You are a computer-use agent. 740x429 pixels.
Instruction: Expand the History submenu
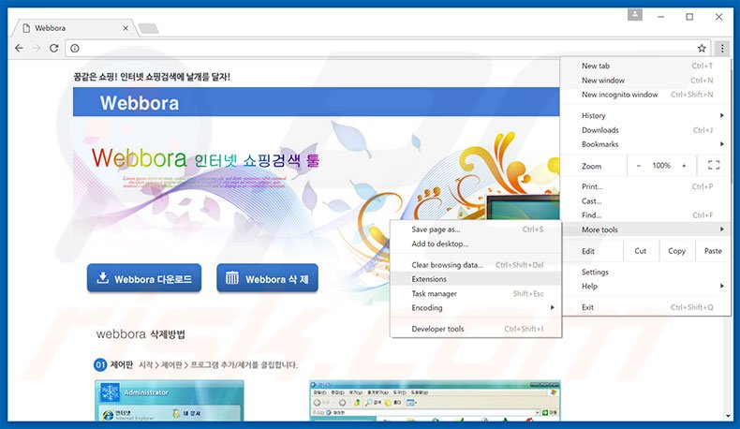[646, 115]
